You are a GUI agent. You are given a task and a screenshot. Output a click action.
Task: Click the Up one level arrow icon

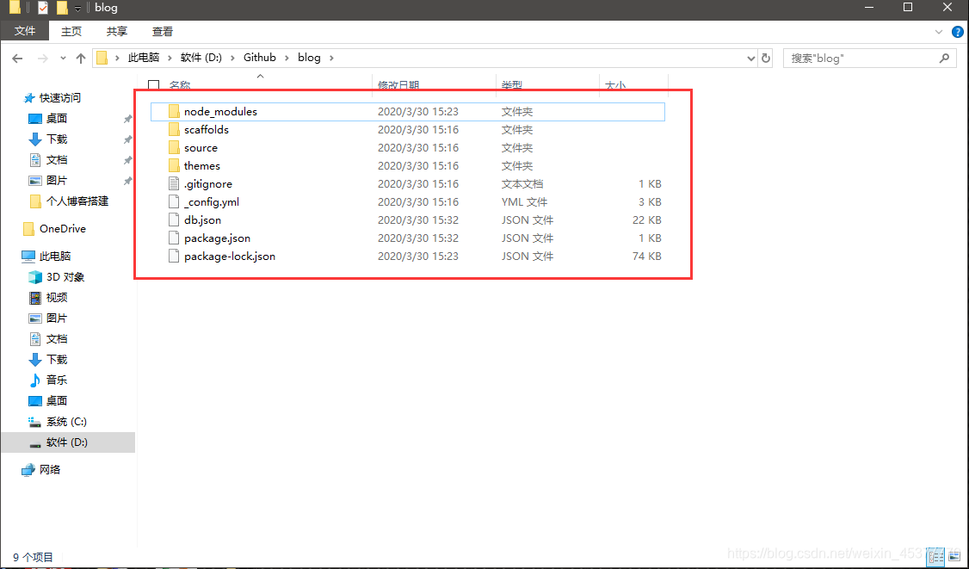click(x=81, y=59)
